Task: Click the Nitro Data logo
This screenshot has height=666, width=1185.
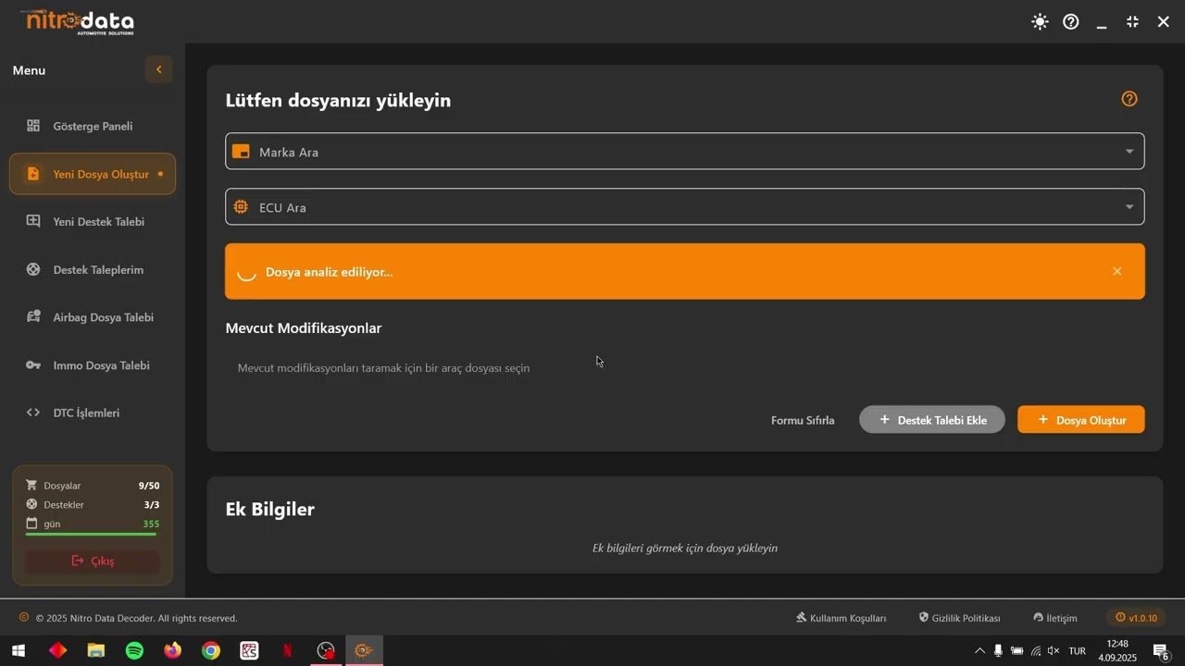Action: (78, 21)
